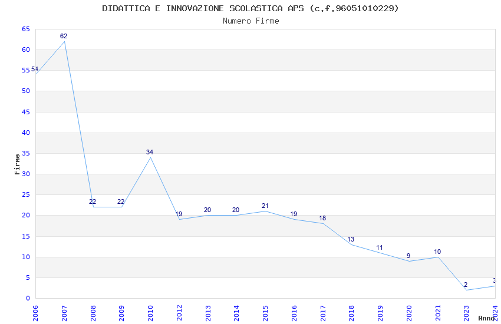
Task: Click the Anno x-axis title
Action: [x=486, y=318]
